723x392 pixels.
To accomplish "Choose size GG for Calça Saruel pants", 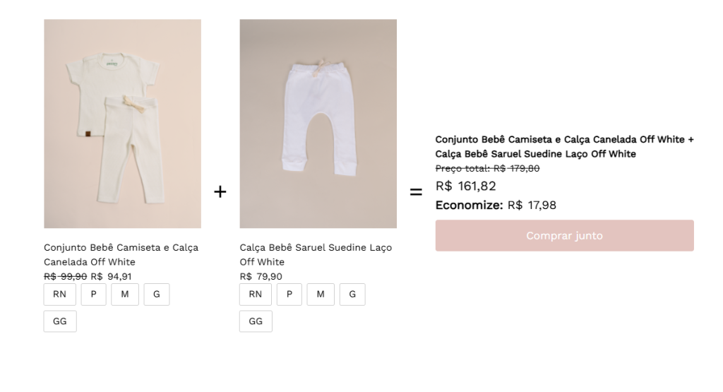I will click(256, 321).
